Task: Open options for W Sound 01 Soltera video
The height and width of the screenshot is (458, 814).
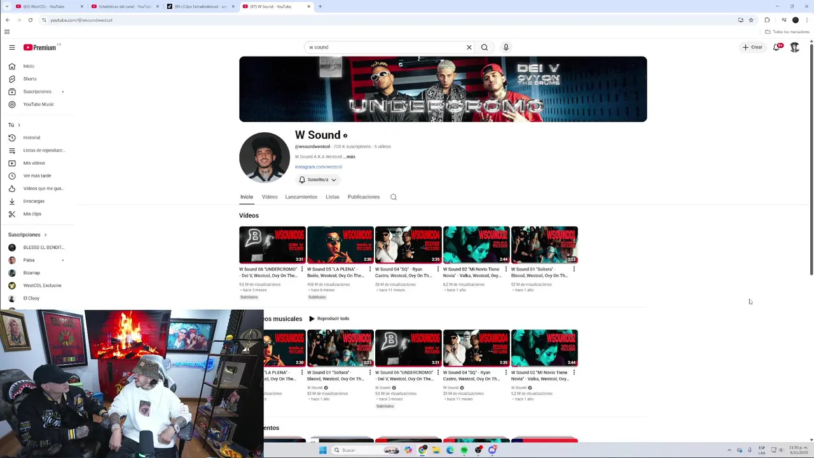Action: (574, 269)
